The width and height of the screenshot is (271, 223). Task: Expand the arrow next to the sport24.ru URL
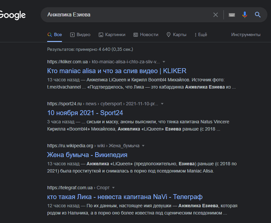point(162,104)
